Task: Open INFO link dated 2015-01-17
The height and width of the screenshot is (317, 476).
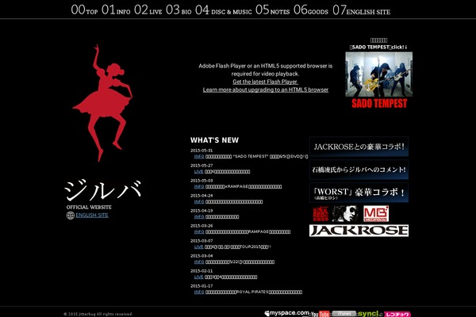Action: tap(199, 292)
